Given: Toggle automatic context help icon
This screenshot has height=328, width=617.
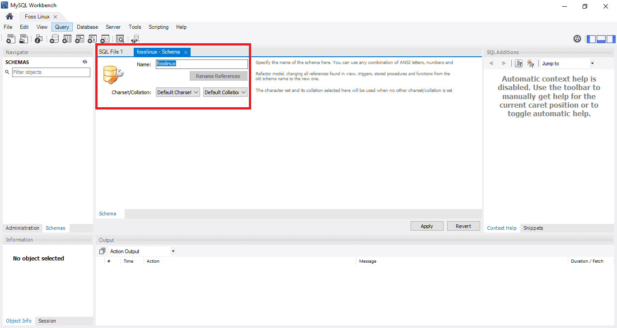Looking at the screenshot, I should tap(531, 64).
